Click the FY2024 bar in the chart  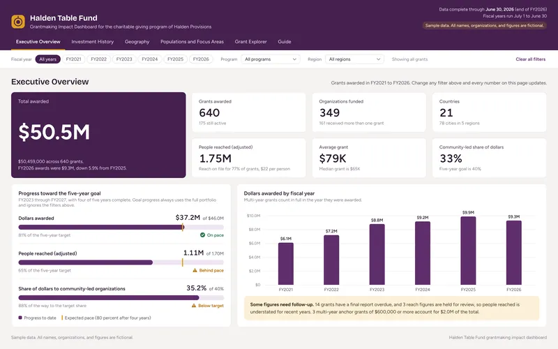(423, 253)
